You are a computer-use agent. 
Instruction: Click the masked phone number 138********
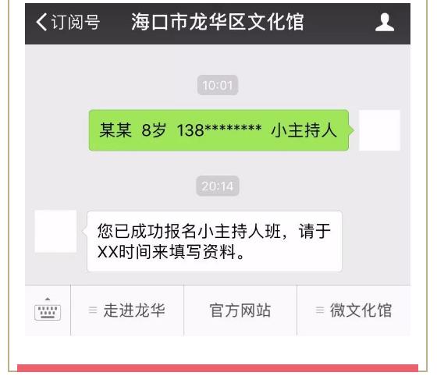219,130
